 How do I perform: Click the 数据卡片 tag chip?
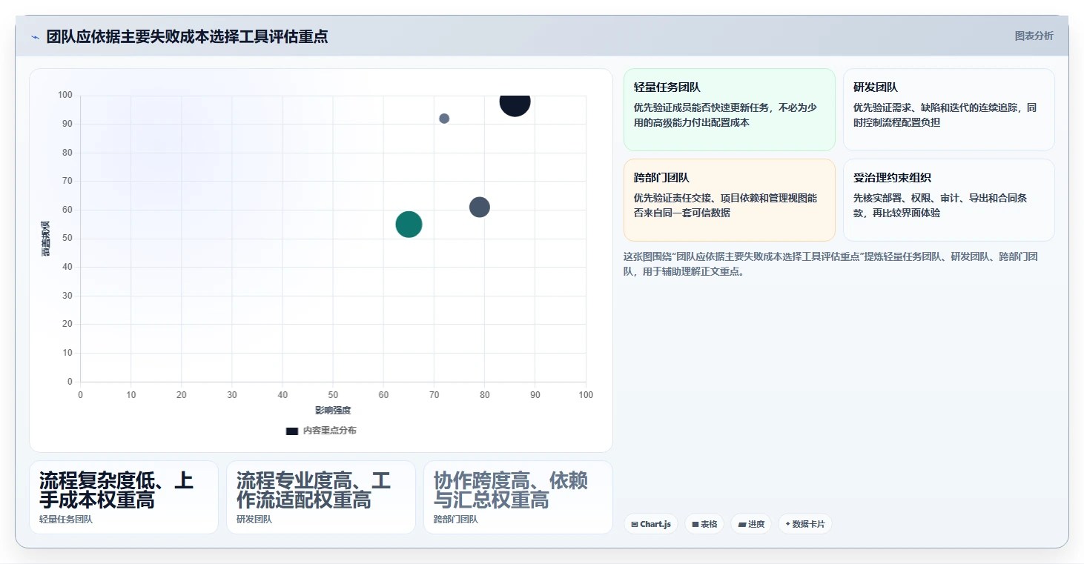point(804,524)
